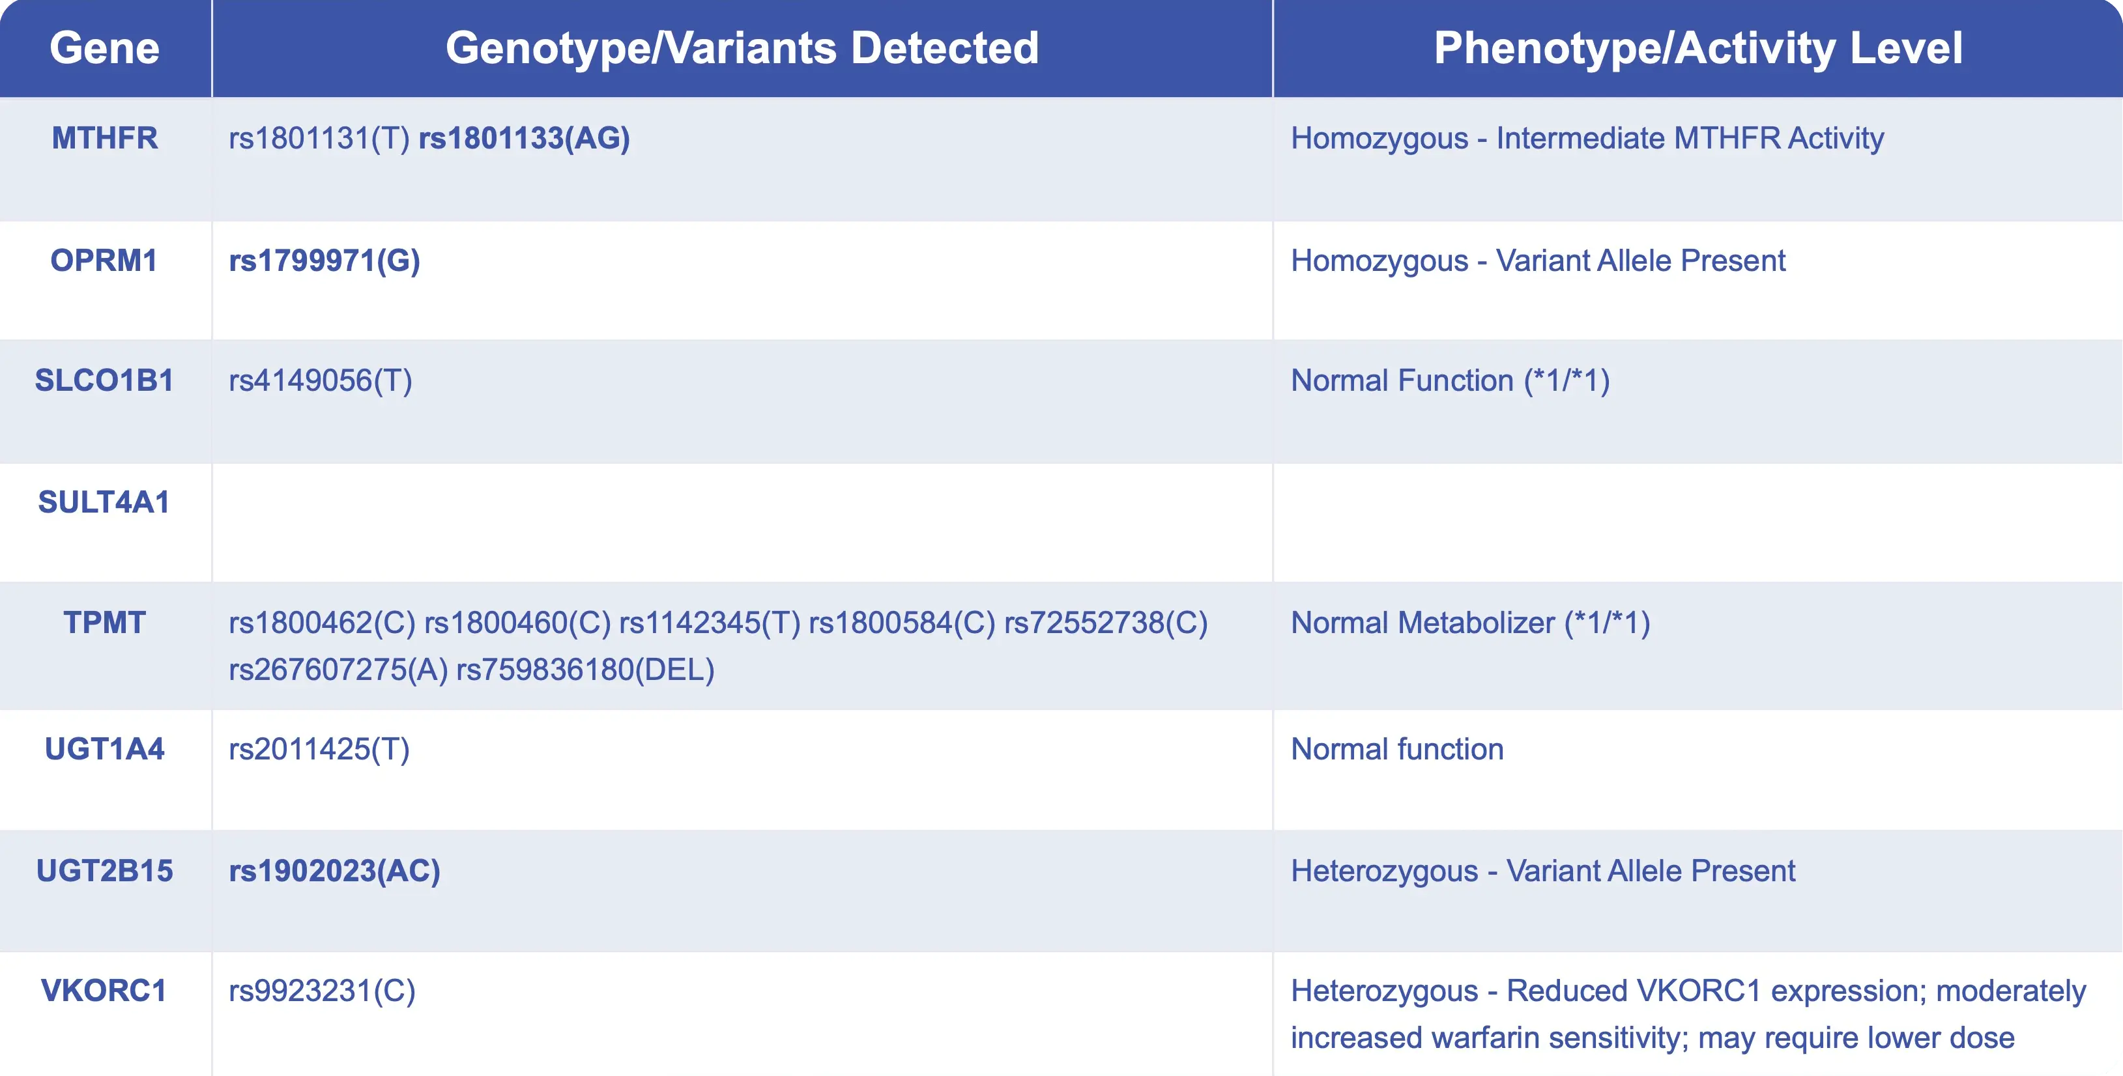Select the MTHFR gene name
The image size is (2123, 1076).
(x=105, y=137)
